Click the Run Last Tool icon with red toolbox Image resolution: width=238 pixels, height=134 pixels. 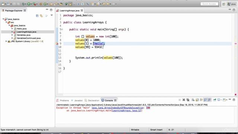tap(35, 4)
